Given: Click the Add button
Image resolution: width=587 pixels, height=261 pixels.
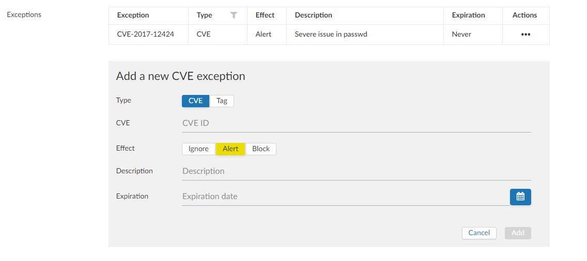Looking at the screenshot, I should pos(518,233).
